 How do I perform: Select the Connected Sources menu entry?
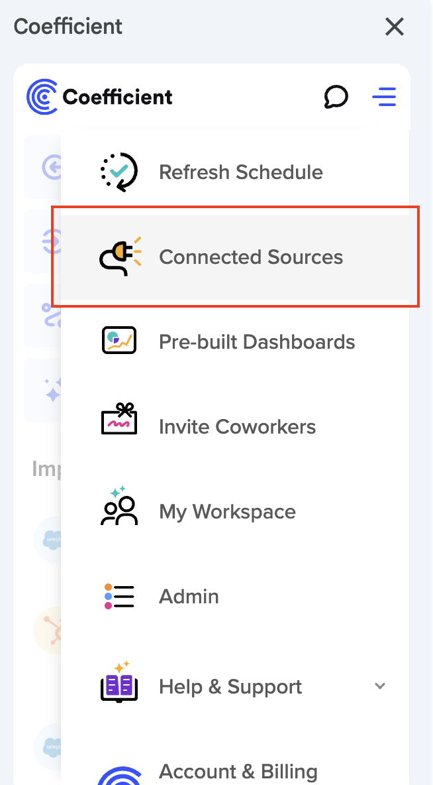coord(250,256)
